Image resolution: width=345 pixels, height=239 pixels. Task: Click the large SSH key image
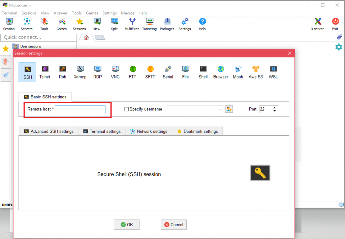(x=260, y=173)
